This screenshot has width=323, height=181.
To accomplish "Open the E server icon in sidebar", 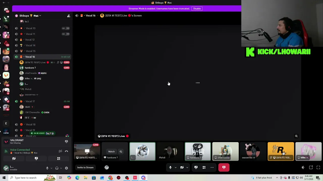I will point(6,123).
